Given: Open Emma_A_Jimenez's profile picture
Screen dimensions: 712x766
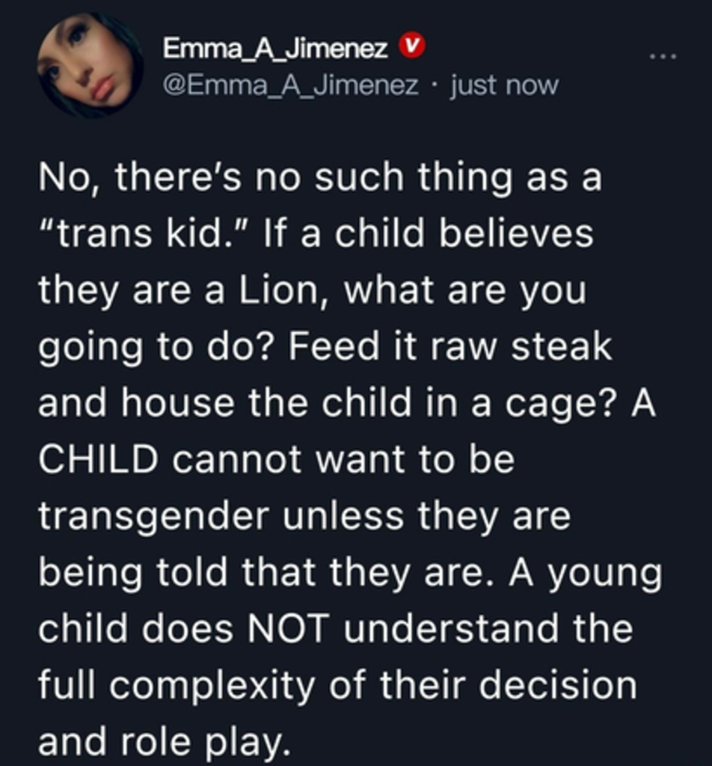Looking at the screenshot, I should [x=89, y=65].
